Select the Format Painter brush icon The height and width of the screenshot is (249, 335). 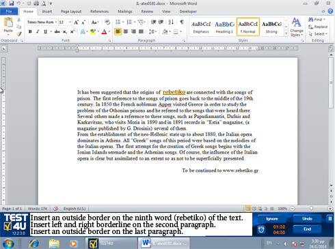[x=19, y=34]
